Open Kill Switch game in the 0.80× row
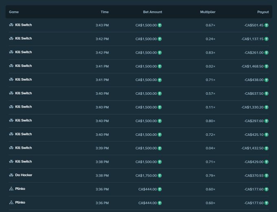 pos(24,121)
